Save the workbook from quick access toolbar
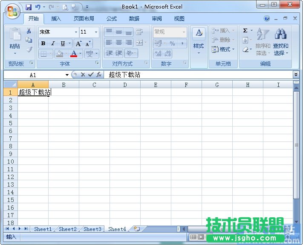 coord(29,7)
